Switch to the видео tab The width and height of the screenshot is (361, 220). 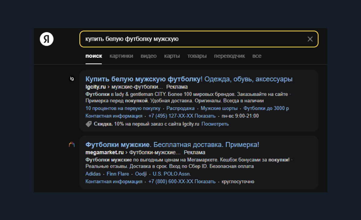click(x=148, y=56)
